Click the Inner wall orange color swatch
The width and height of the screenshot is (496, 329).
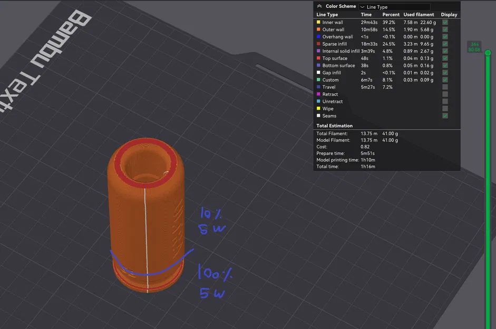point(318,22)
